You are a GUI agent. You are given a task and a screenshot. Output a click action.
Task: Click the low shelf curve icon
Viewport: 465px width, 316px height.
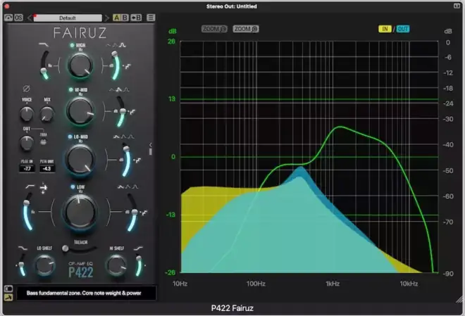pyautogui.click(x=23, y=248)
